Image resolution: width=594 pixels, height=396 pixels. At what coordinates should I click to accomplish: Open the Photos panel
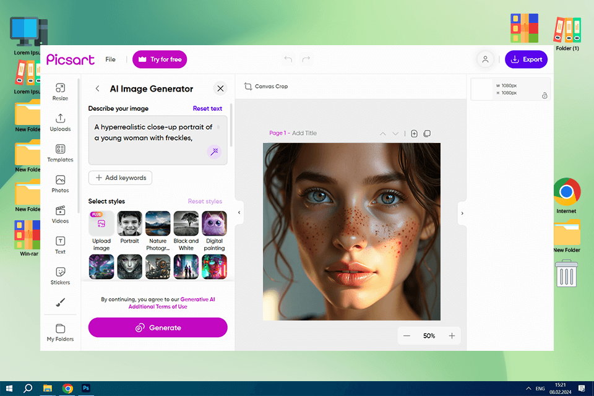point(60,184)
